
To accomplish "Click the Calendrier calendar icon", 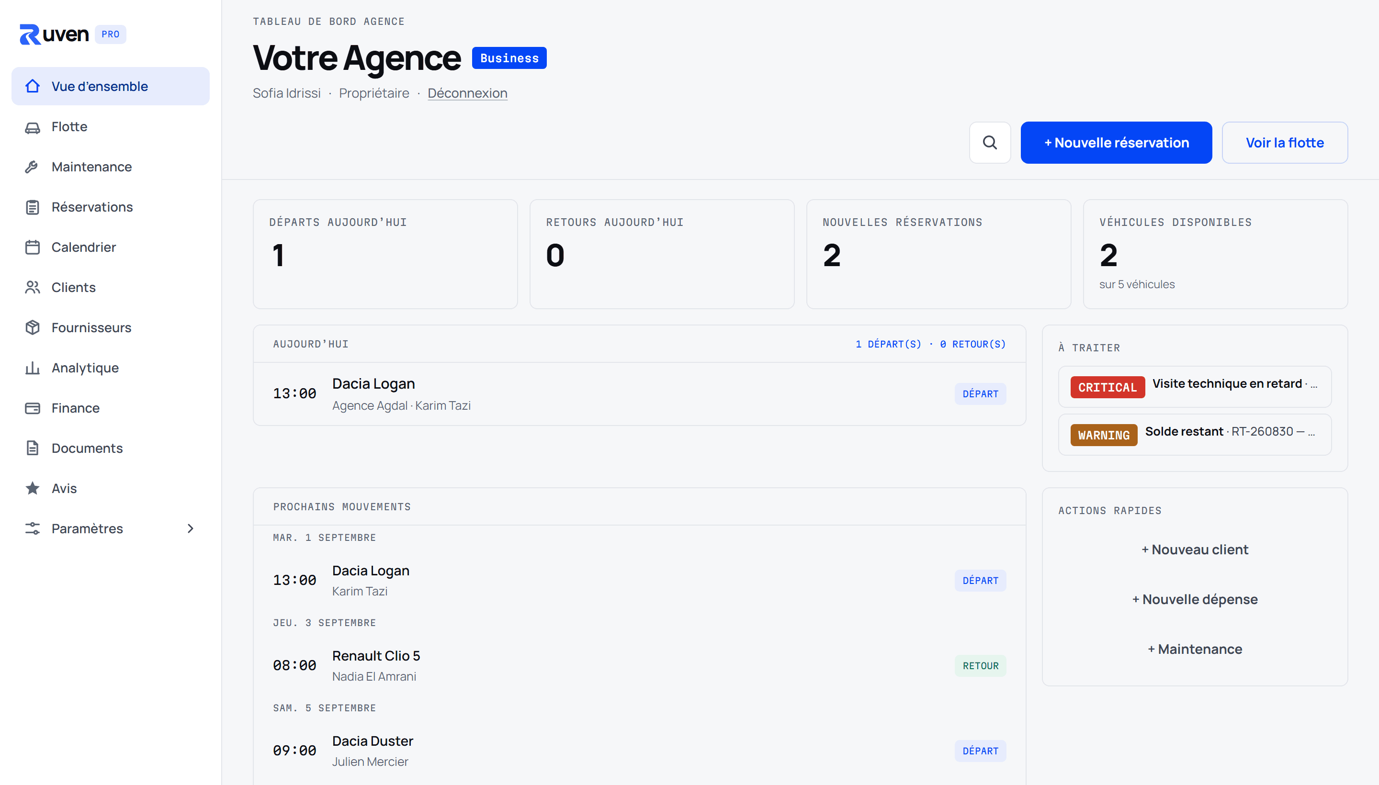I will click(x=33, y=247).
